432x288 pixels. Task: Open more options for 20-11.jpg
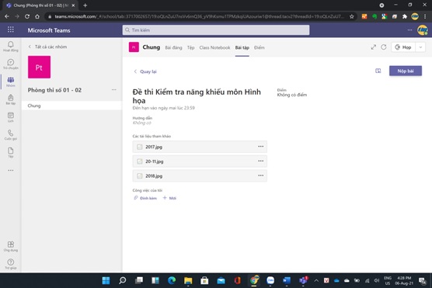(x=260, y=161)
